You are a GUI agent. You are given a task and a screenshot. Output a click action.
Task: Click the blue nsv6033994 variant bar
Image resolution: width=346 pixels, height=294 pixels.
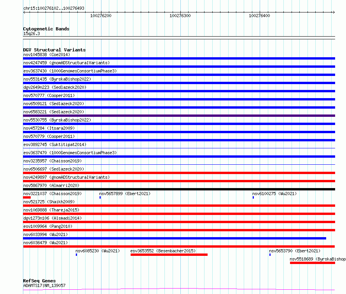point(175,238)
